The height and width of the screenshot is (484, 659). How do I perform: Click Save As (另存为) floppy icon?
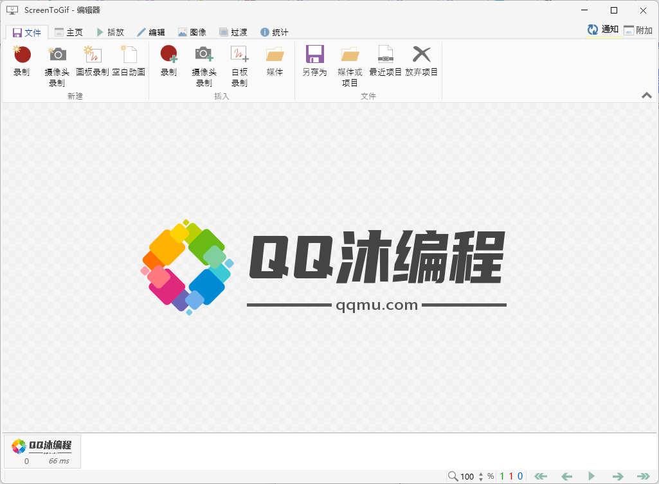click(x=314, y=61)
